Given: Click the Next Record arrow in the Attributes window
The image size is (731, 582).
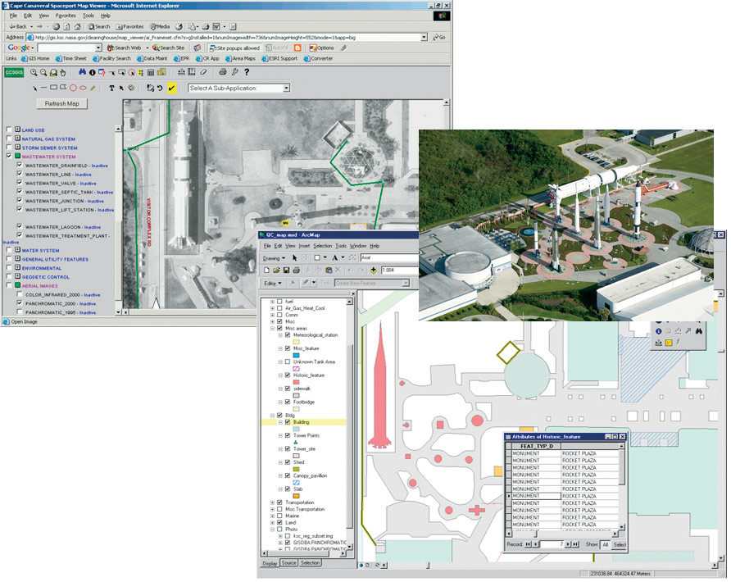Looking at the screenshot, I should pos(568,544).
